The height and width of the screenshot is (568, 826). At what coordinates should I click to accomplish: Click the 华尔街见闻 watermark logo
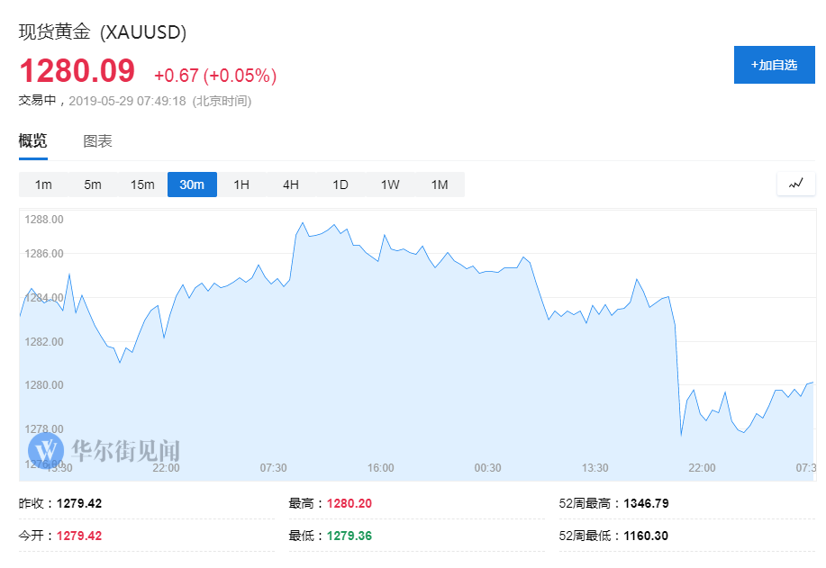(x=104, y=448)
